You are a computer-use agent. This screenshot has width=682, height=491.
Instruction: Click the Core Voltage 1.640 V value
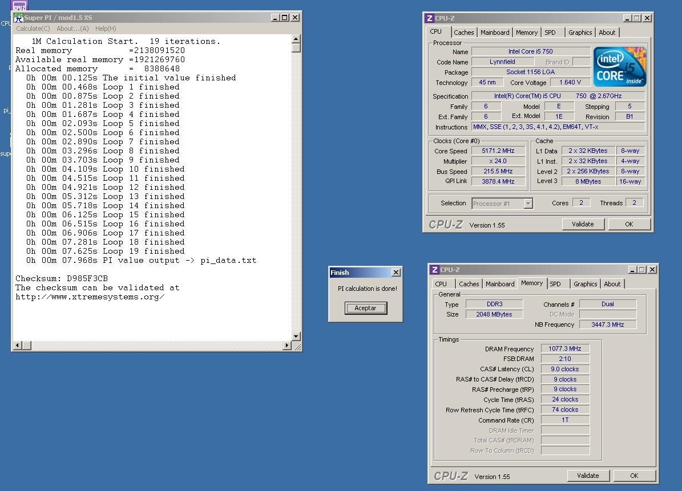pos(570,82)
